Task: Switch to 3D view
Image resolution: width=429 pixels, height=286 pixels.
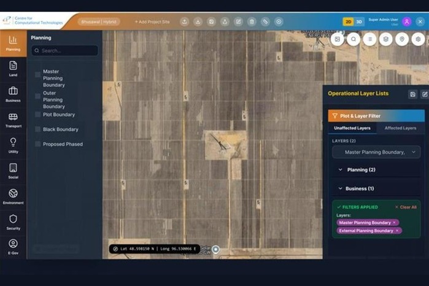Action: tap(359, 21)
